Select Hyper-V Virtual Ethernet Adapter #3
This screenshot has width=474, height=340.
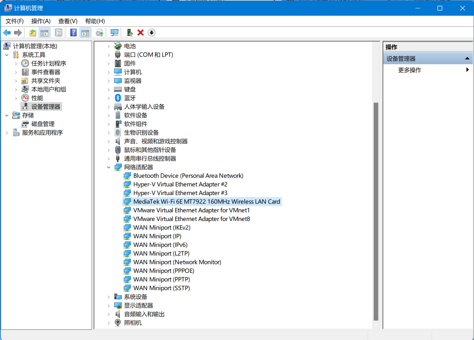click(x=180, y=193)
